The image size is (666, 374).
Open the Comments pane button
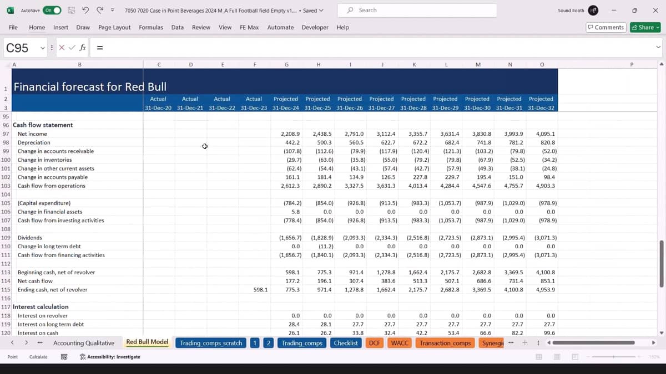pyautogui.click(x=606, y=27)
